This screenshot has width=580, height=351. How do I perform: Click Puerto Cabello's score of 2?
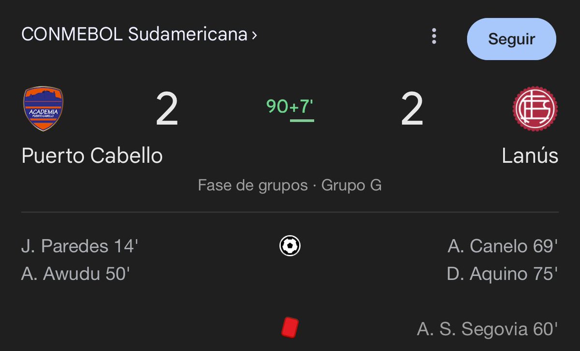[167, 109]
